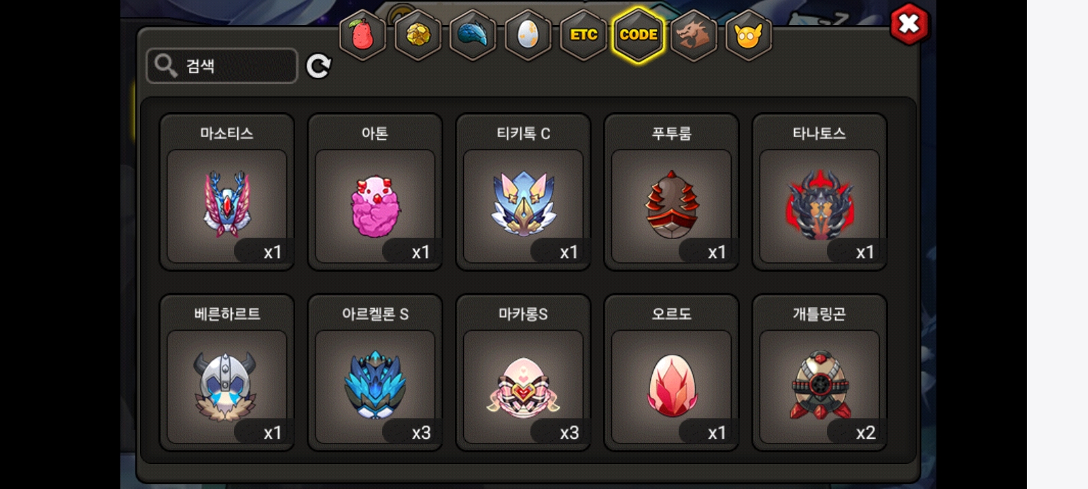Open the brown dragon head tab
1088x489 pixels.
(x=693, y=35)
